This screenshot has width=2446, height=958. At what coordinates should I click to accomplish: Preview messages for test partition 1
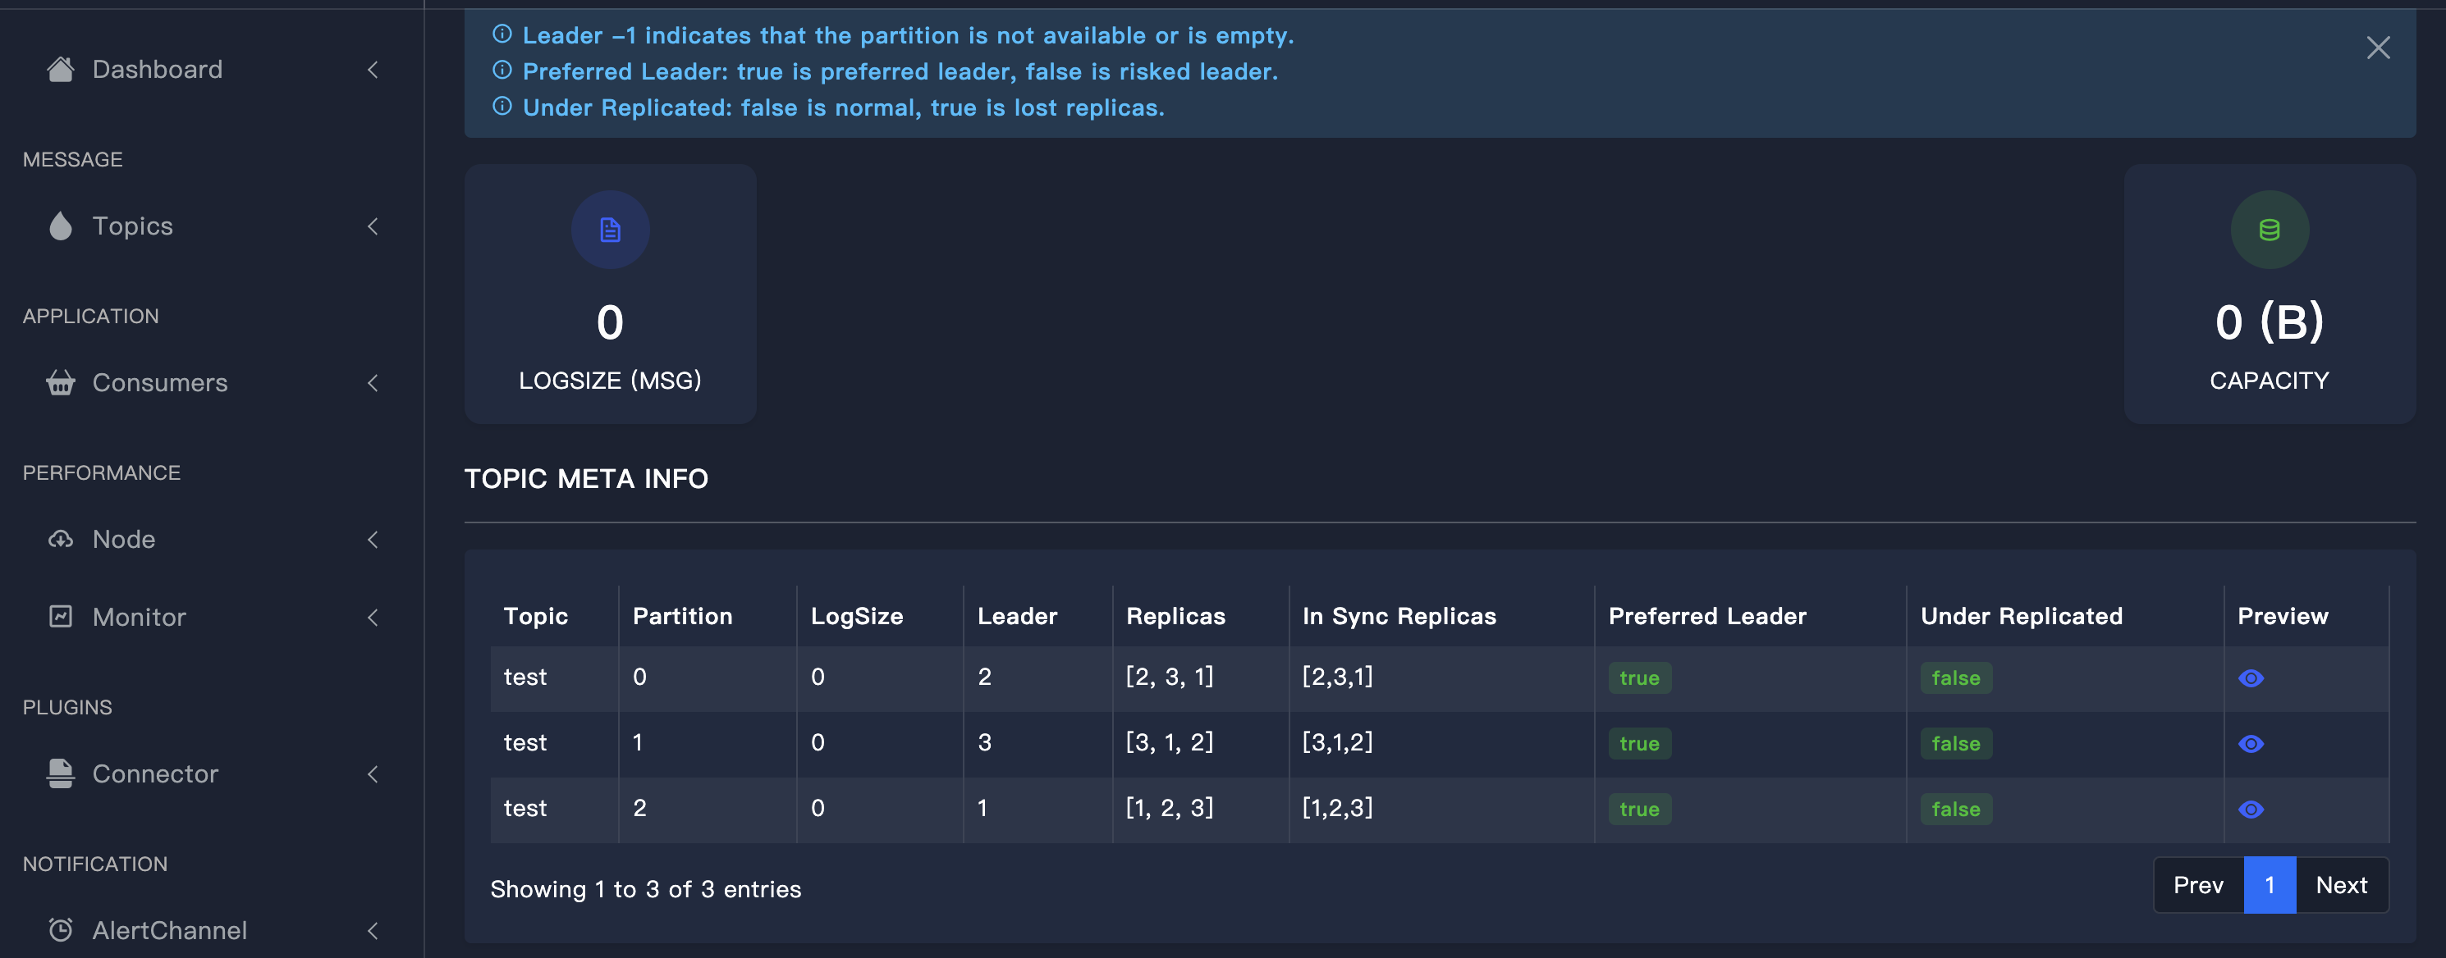2251,744
